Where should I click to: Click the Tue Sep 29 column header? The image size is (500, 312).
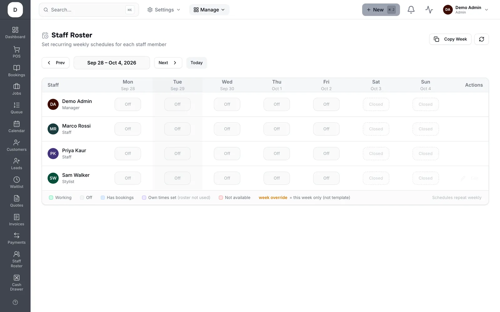click(x=177, y=85)
